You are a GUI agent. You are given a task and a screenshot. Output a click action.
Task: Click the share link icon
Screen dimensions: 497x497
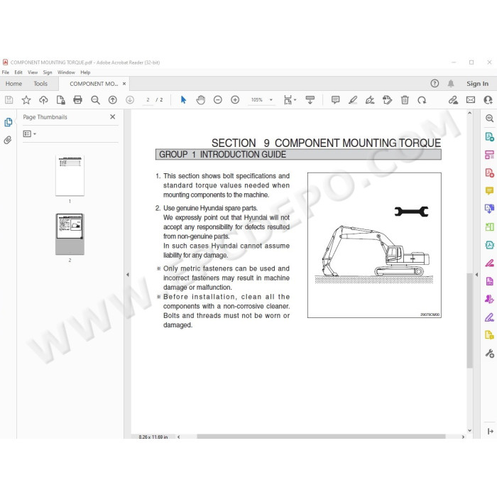(453, 100)
